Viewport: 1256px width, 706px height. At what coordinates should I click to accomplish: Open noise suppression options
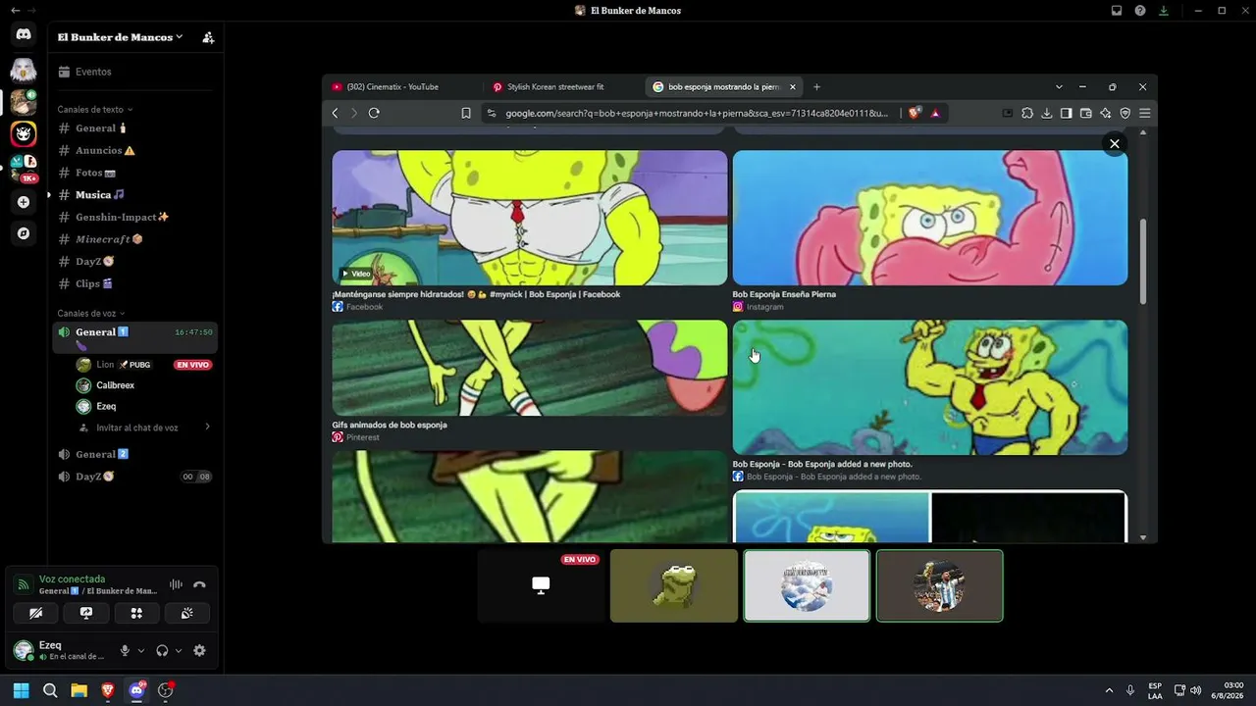pyautogui.click(x=176, y=584)
